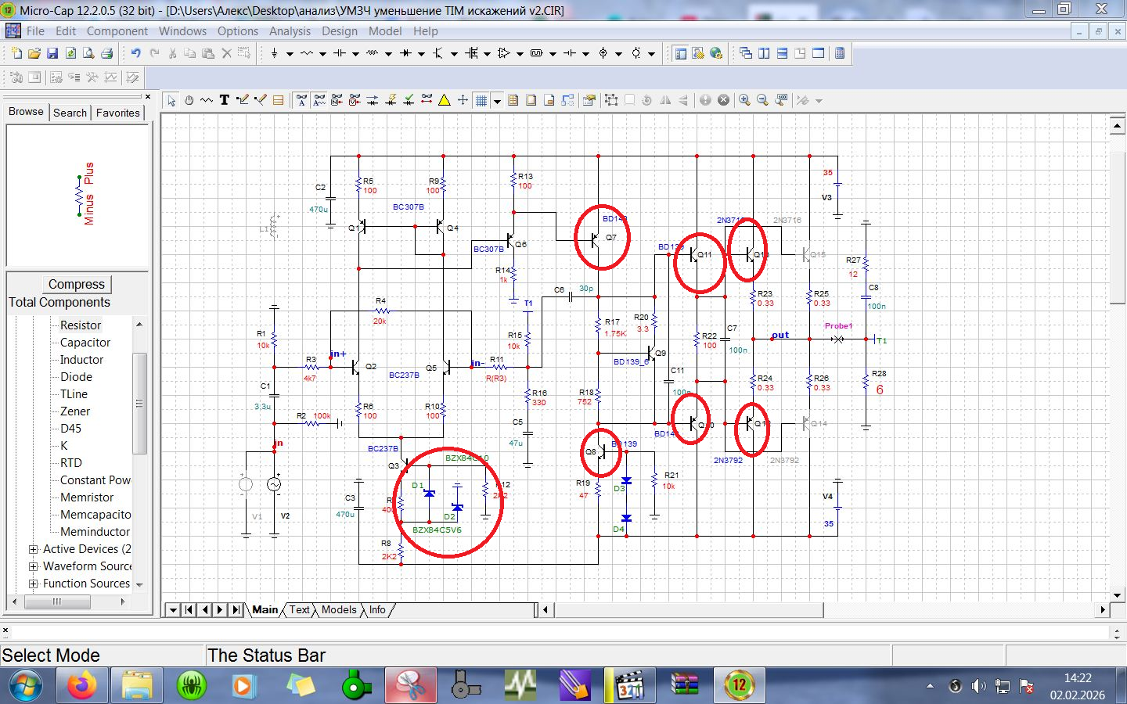Screen dimensions: 1127x704
Task: Print the schematic using the printer icon
Action: click(106, 53)
